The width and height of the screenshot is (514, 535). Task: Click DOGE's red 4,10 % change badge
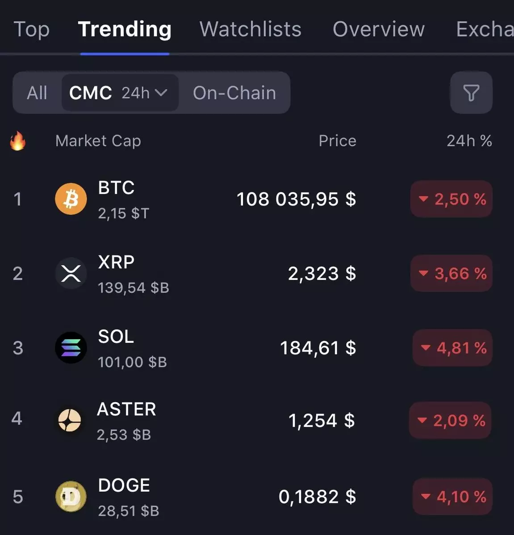[452, 497]
